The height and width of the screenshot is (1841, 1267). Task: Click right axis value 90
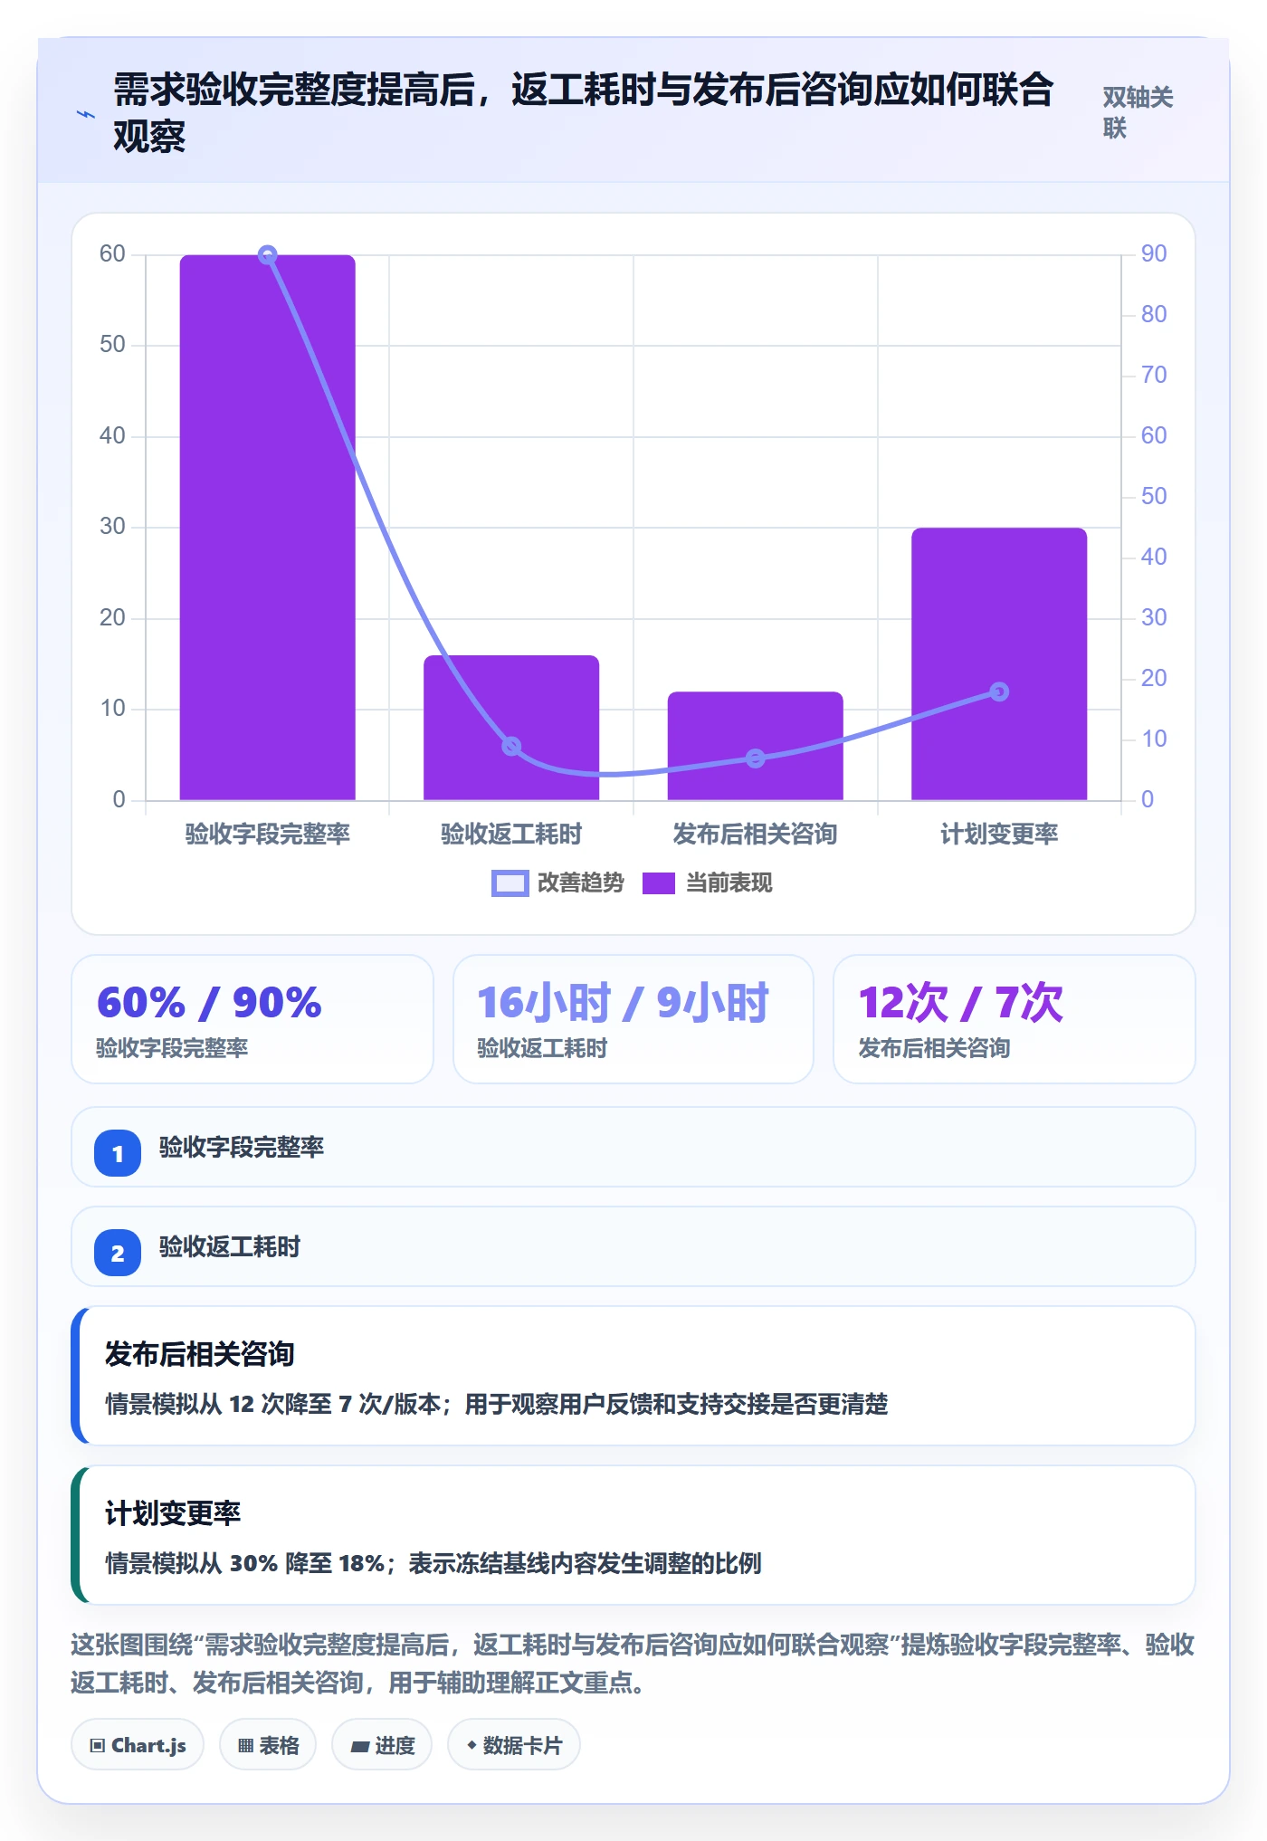coord(1154,253)
